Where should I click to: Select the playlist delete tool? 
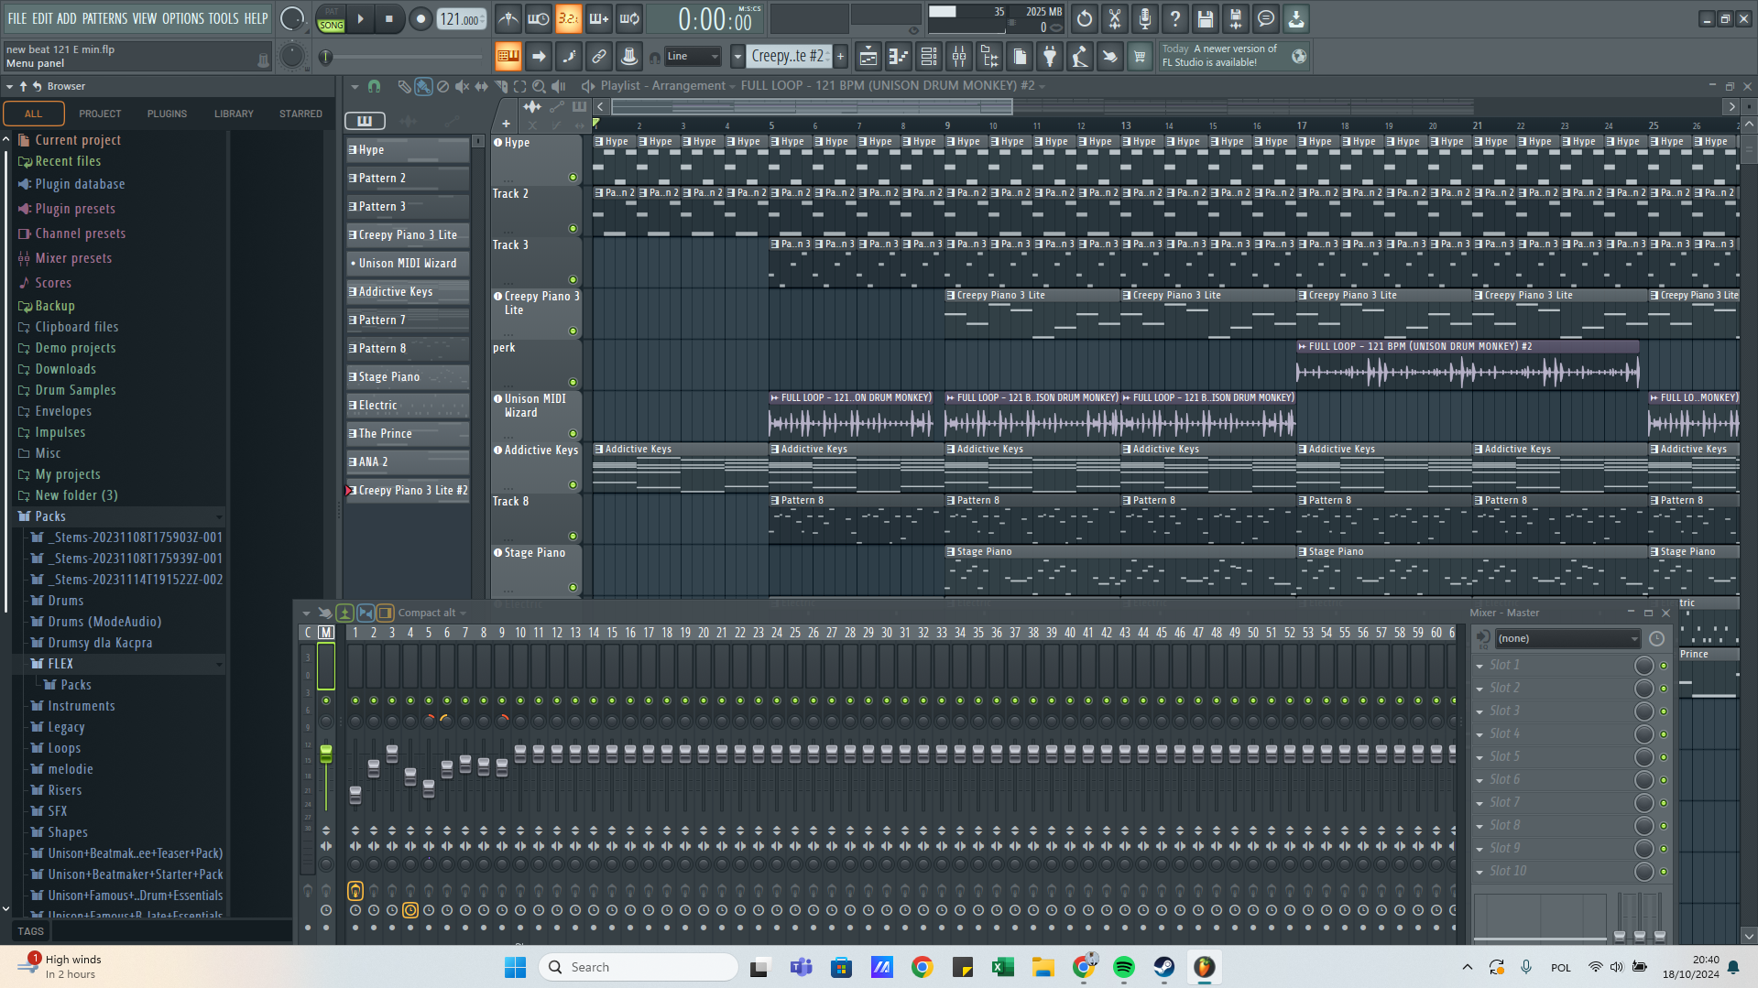click(x=442, y=86)
